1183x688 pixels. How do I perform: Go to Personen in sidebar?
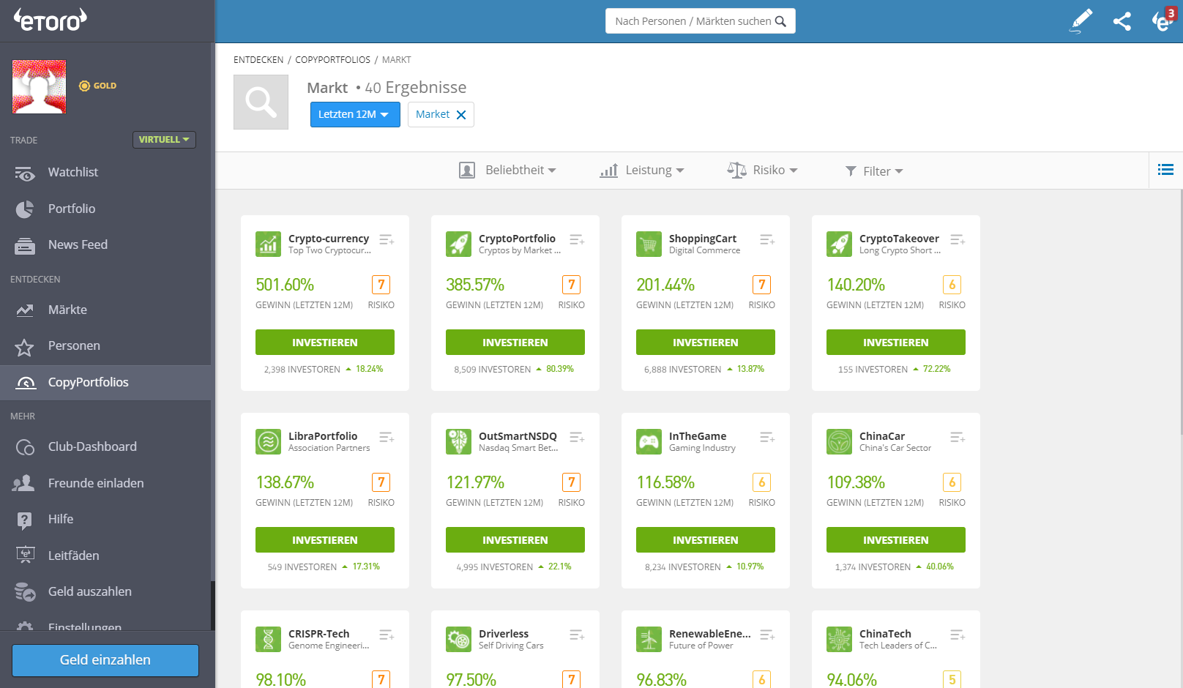(105, 345)
